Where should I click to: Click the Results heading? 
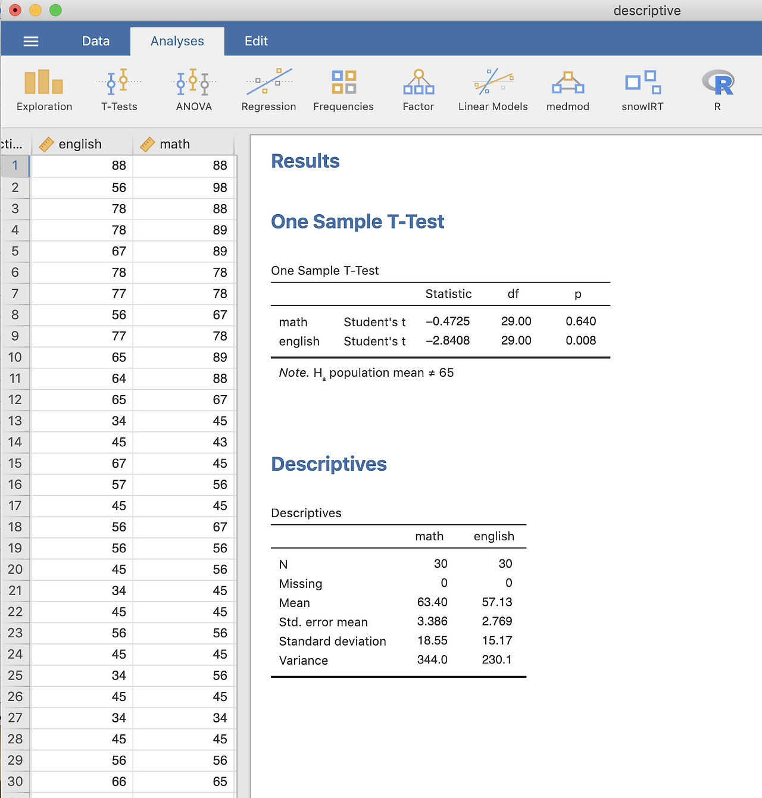(305, 161)
